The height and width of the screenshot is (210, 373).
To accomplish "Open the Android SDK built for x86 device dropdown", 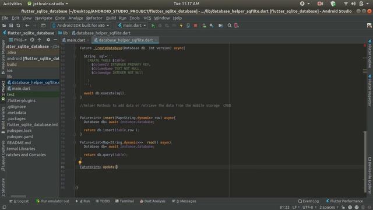I will coord(80,26).
